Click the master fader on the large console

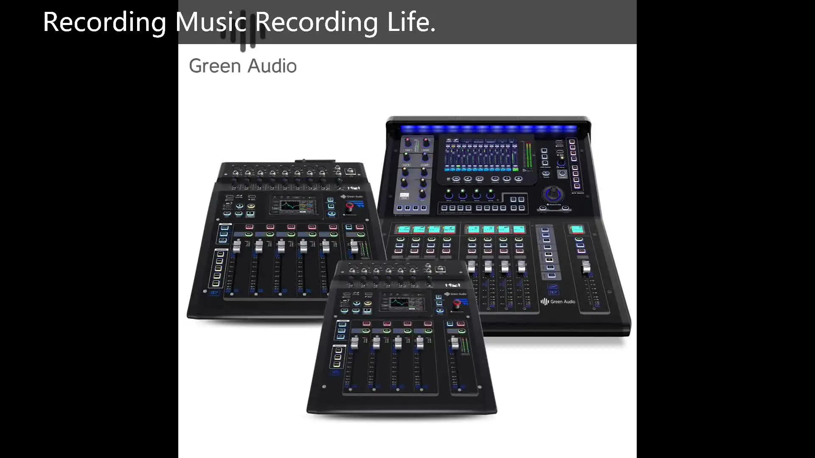(586, 268)
